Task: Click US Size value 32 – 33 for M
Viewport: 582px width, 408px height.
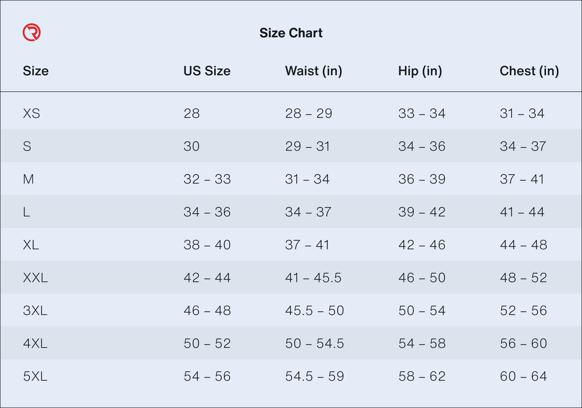Action: tap(207, 179)
